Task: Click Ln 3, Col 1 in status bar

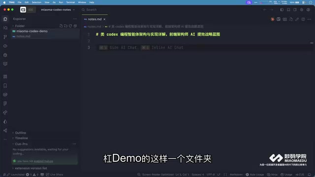Action: (182, 175)
